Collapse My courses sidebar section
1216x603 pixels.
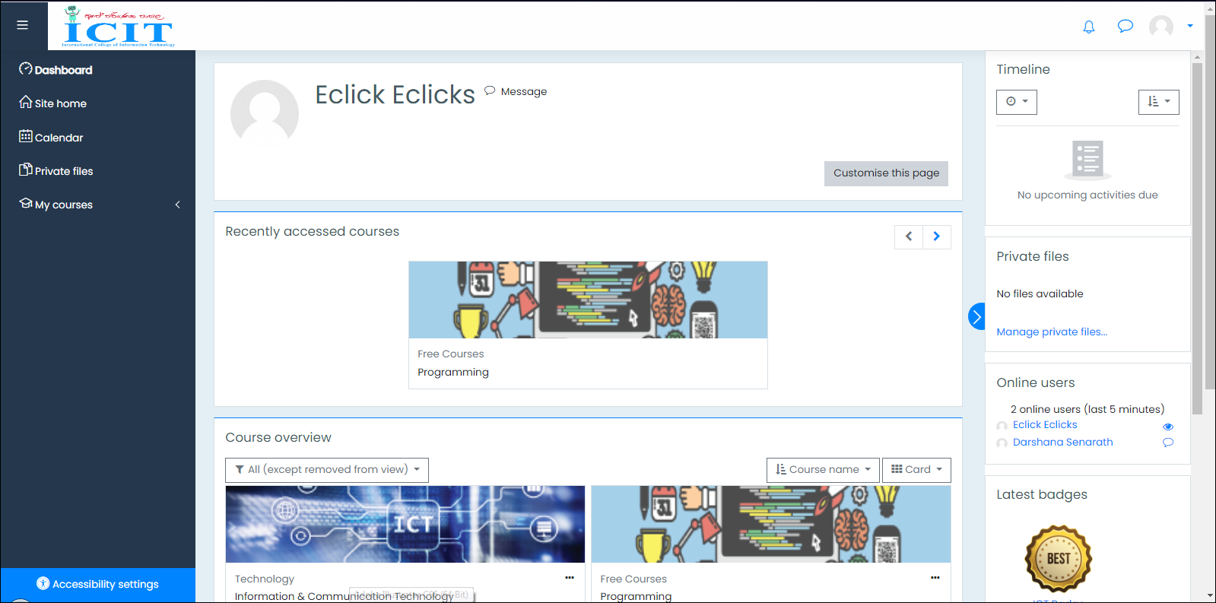pyautogui.click(x=177, y=205)
